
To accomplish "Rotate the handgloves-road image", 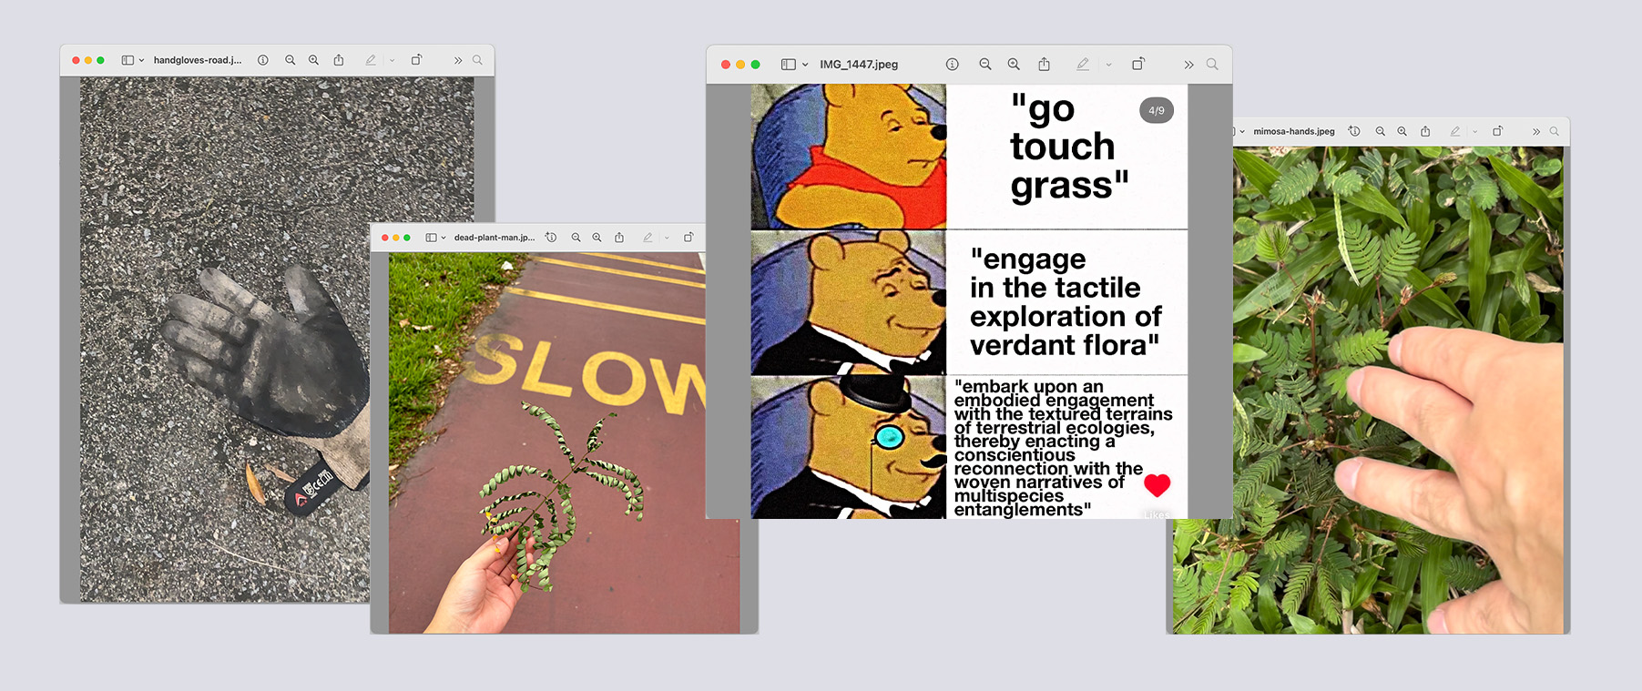I will pos(416,60).
